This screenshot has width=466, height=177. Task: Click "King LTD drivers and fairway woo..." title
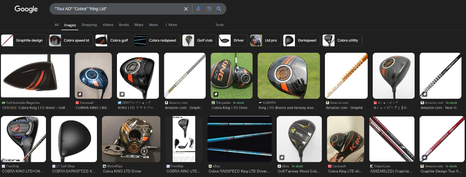tap(288, 108)
